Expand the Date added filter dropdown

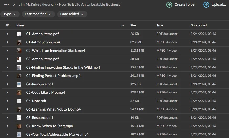[72, 14]
